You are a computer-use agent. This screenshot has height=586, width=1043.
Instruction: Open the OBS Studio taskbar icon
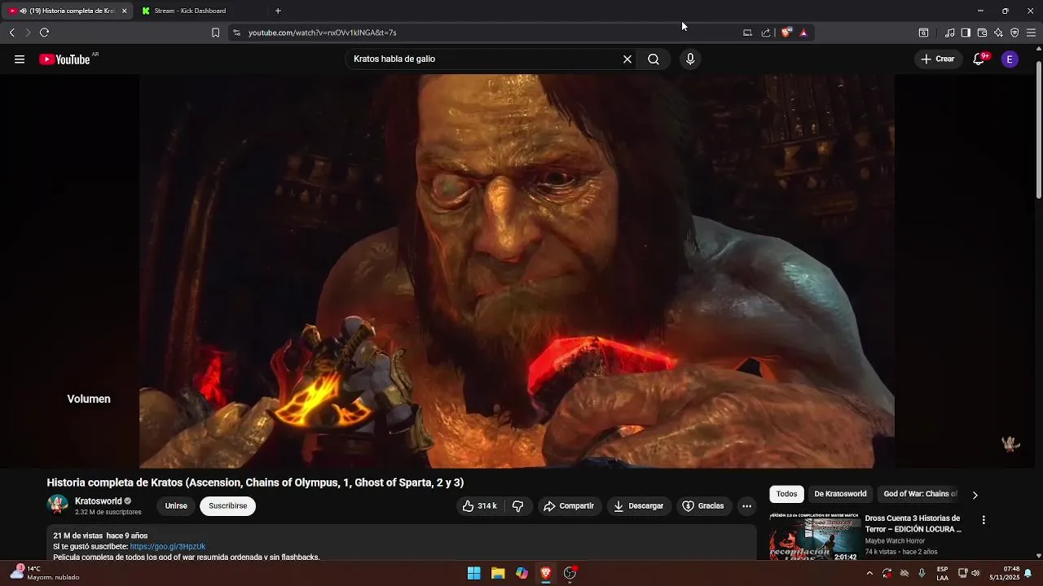570,573
